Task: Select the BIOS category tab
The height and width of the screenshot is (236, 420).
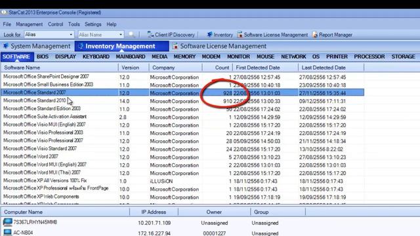Action: point(43,57)
